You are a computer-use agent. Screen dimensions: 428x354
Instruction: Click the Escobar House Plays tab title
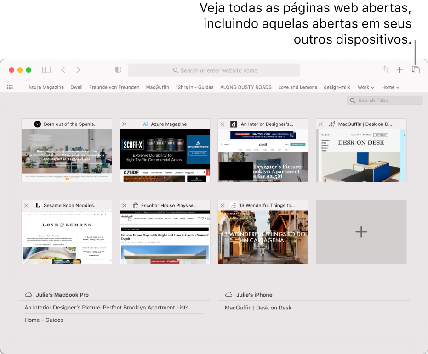169,206
